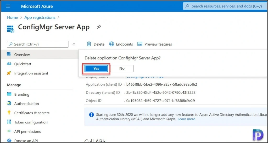Click the Microsoft Azure title
268x143 pixels.
37,6
